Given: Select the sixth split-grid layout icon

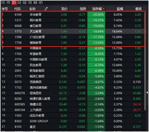Looking at the screenshot, I should tap(30, 2).
